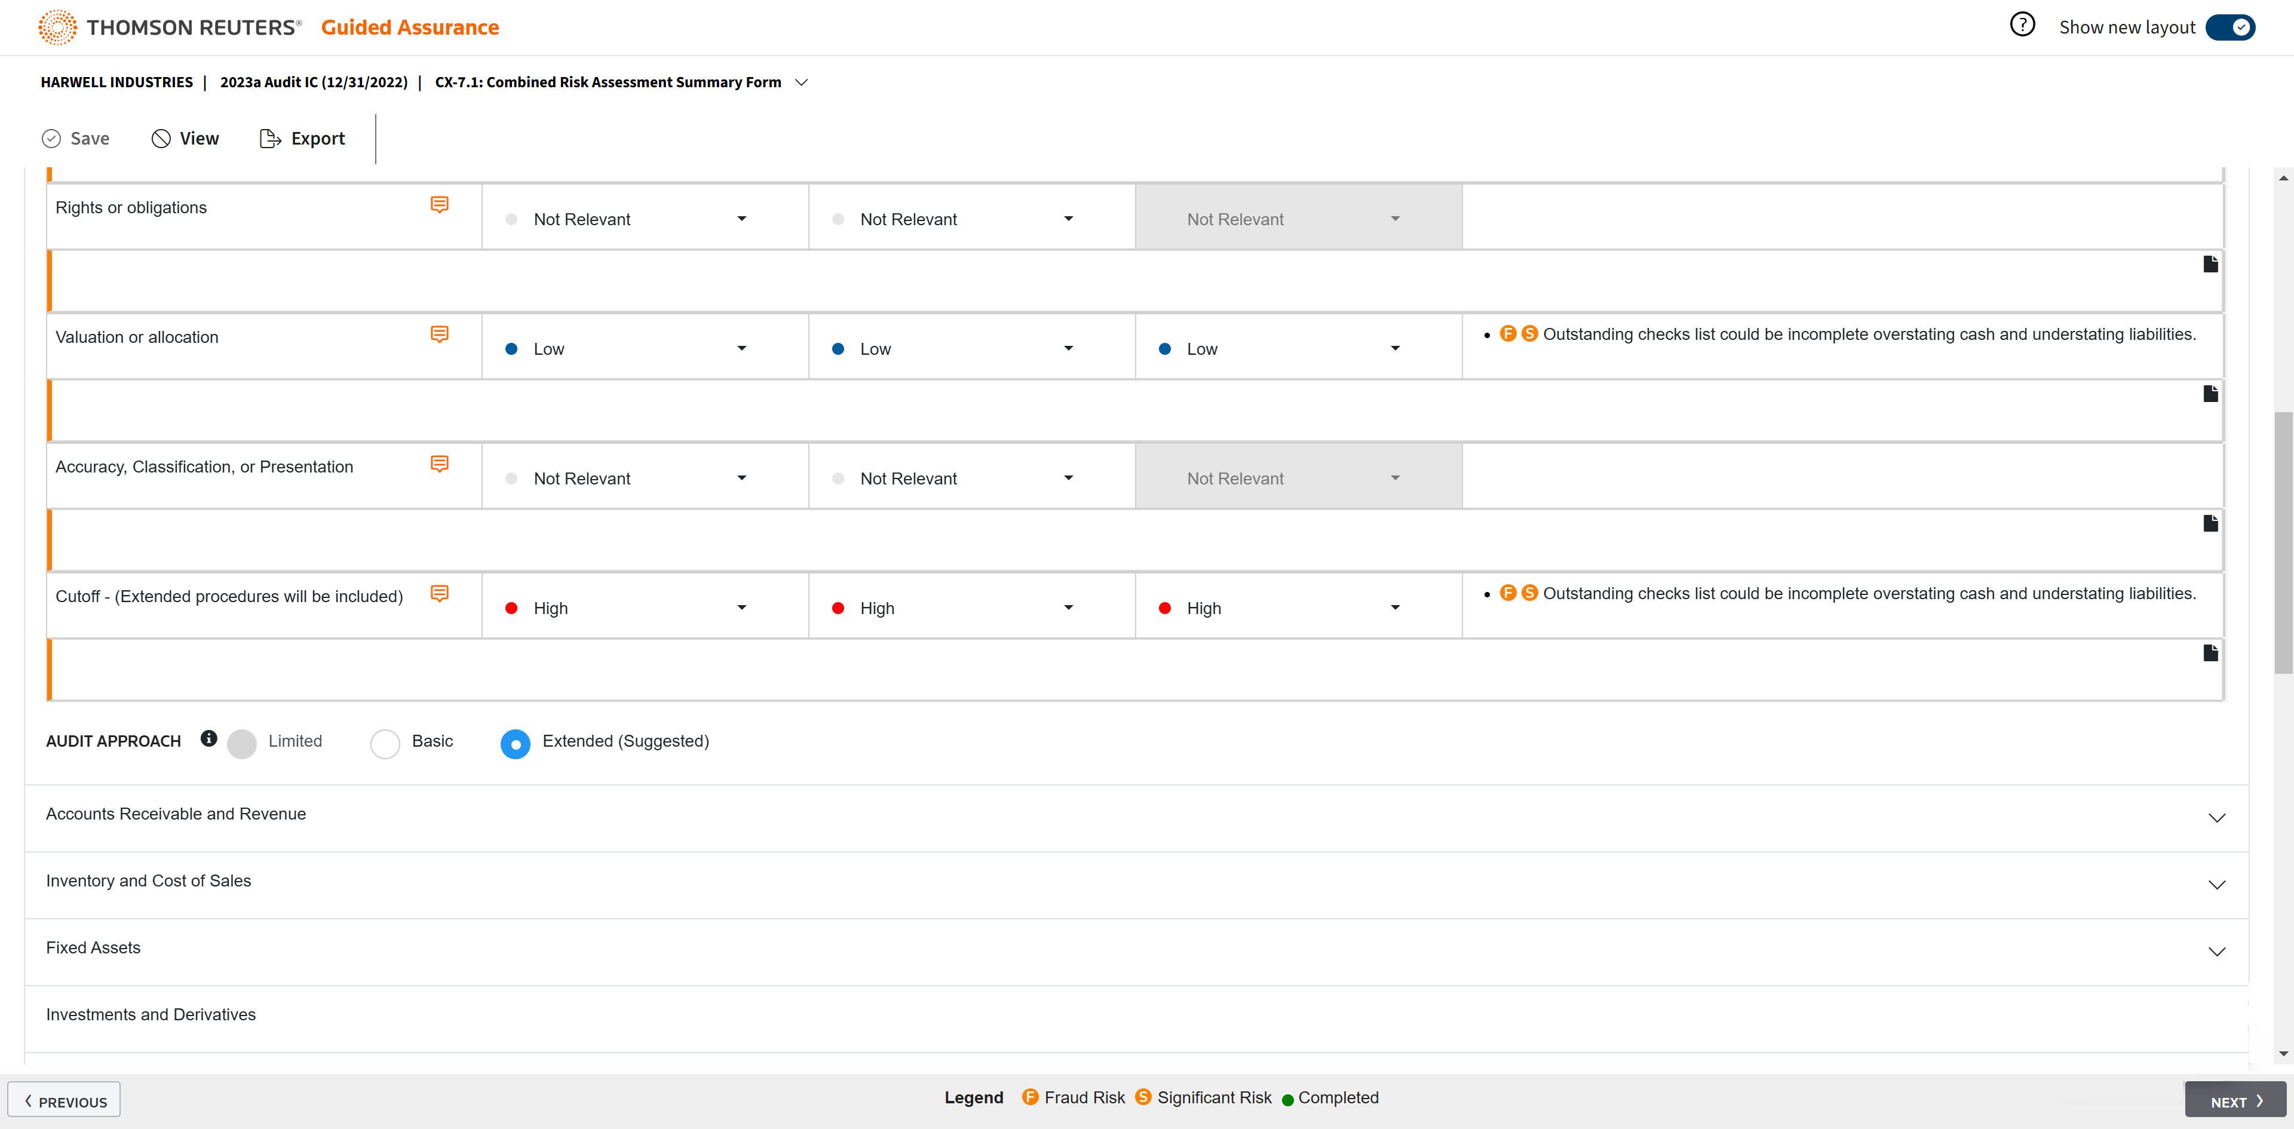The width and height of the screenshot is (2294, 1129).
Task: Expand the Fixed Assets section
Action: click(x=2216, y=951)
